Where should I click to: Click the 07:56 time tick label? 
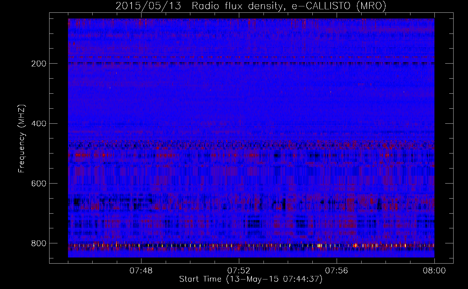tap(337, 271)
